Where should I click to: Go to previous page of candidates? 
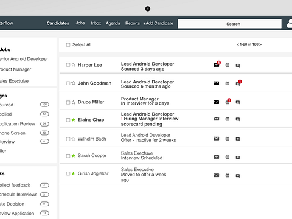pos(238,44)
